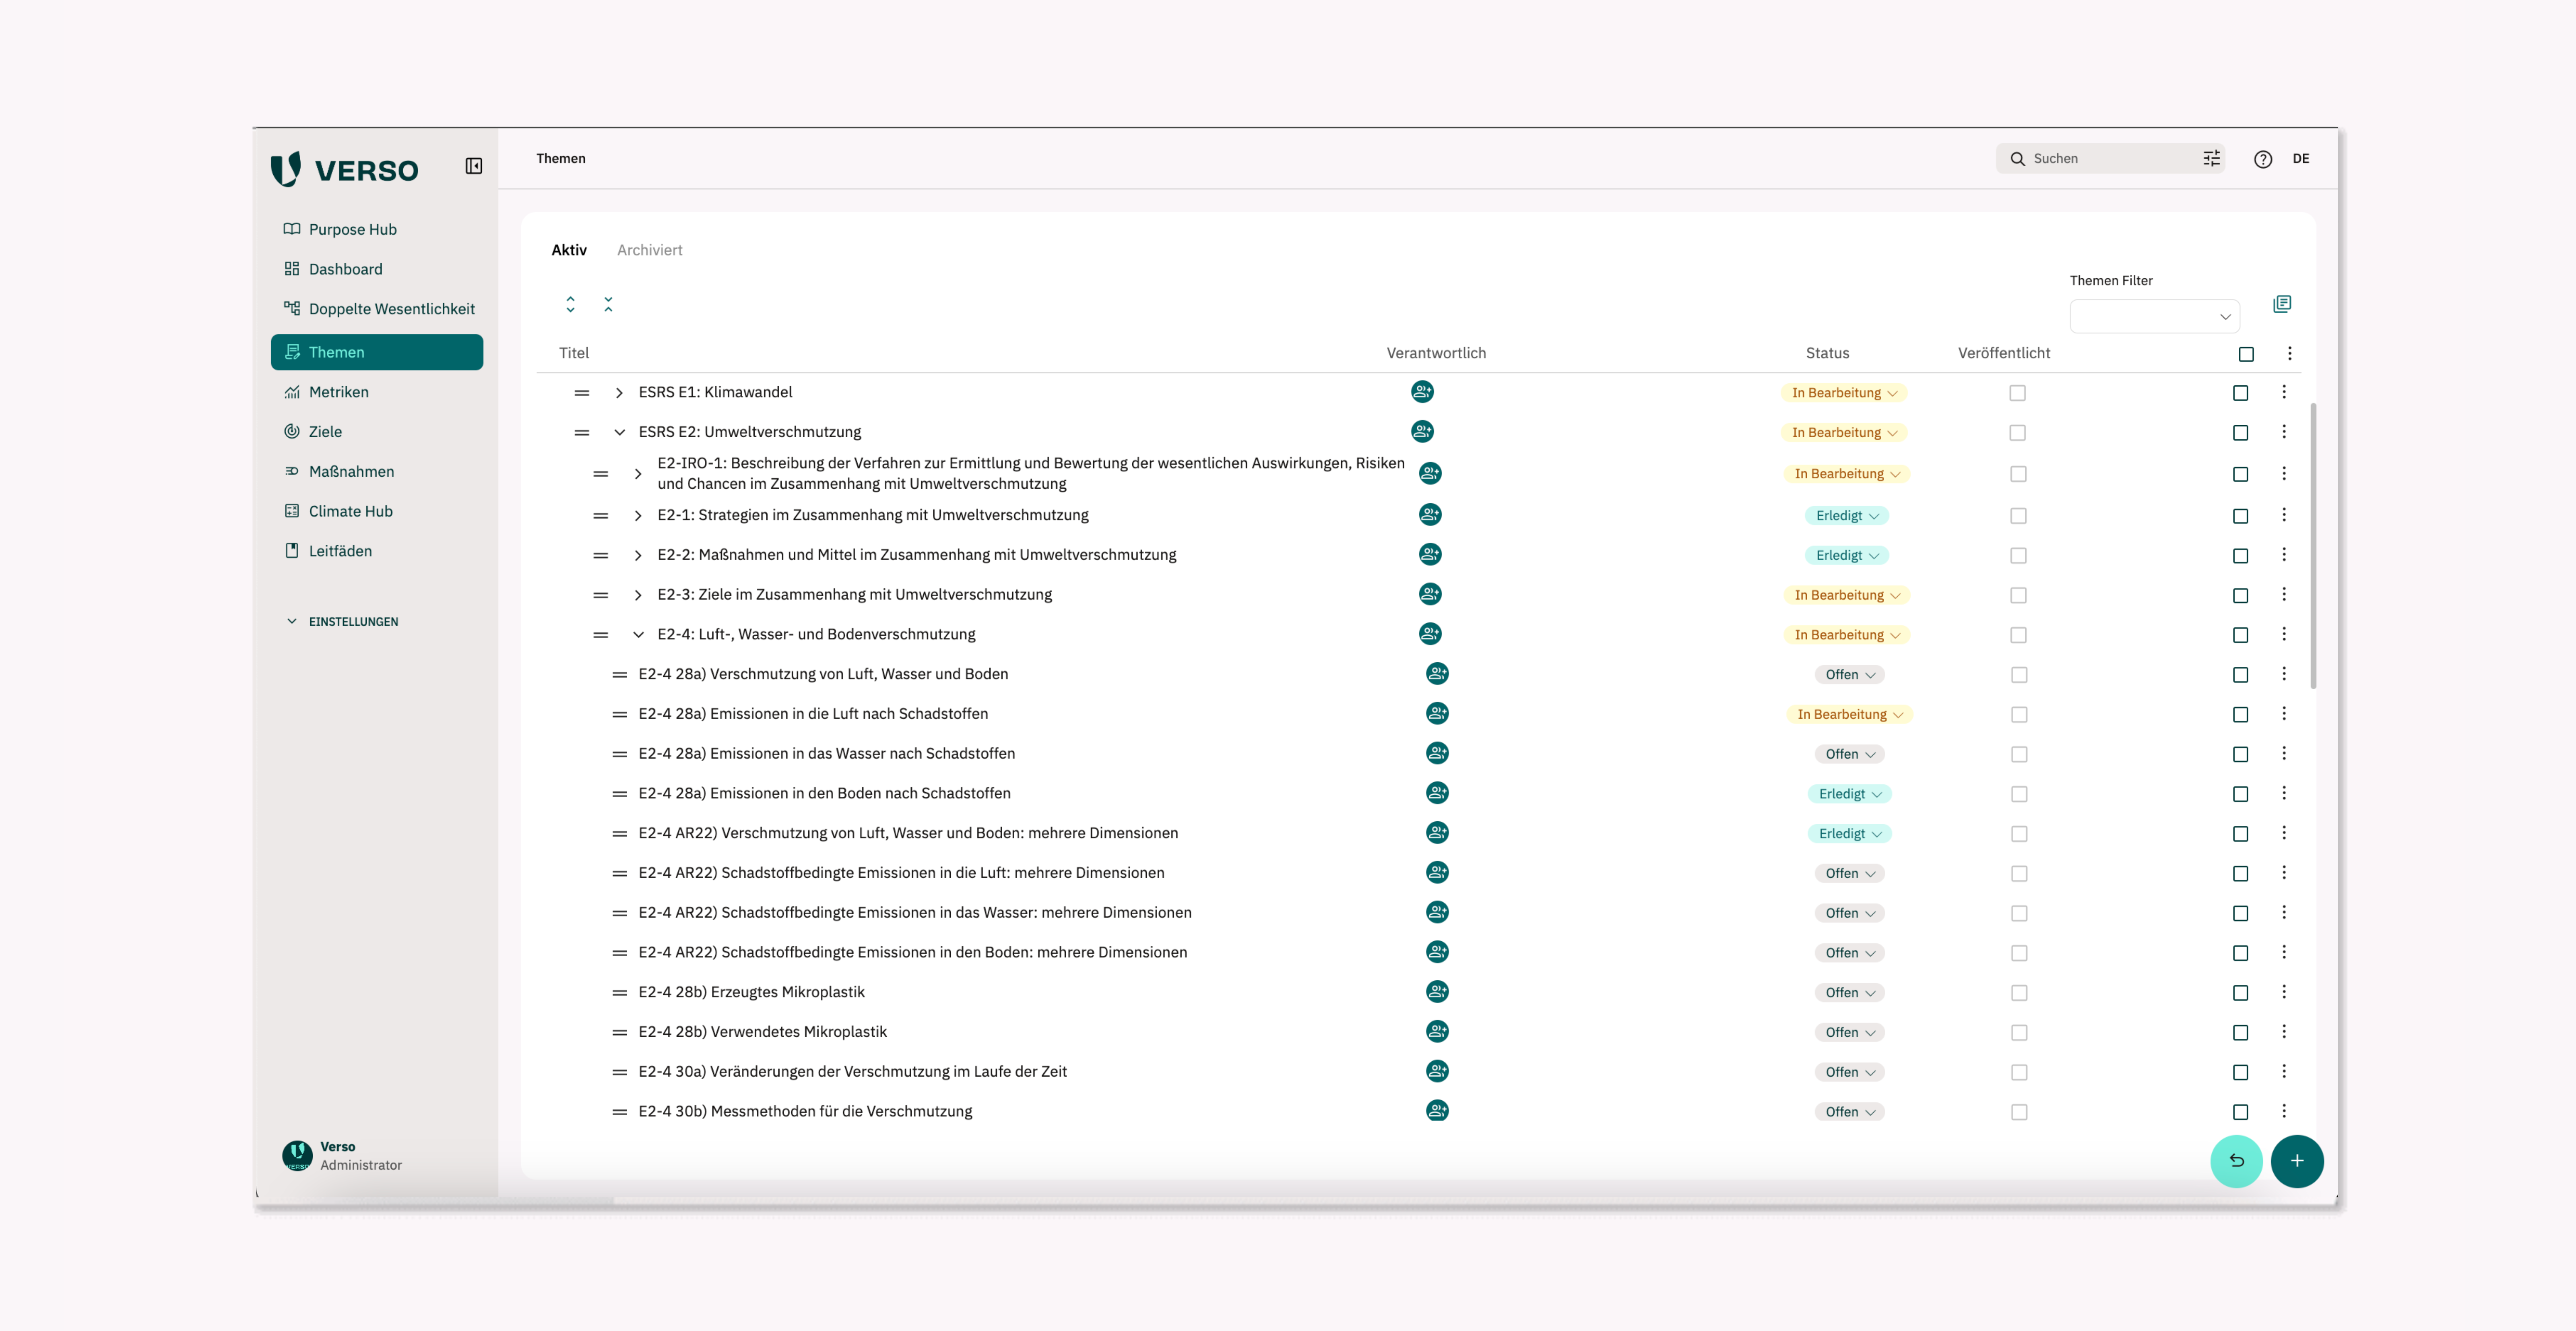Open three-dot menu for ESRS E2: Umweltverschmutzung row
The height and width of the screenshot is (1331, 2576).
click(x=2284, y=432)
